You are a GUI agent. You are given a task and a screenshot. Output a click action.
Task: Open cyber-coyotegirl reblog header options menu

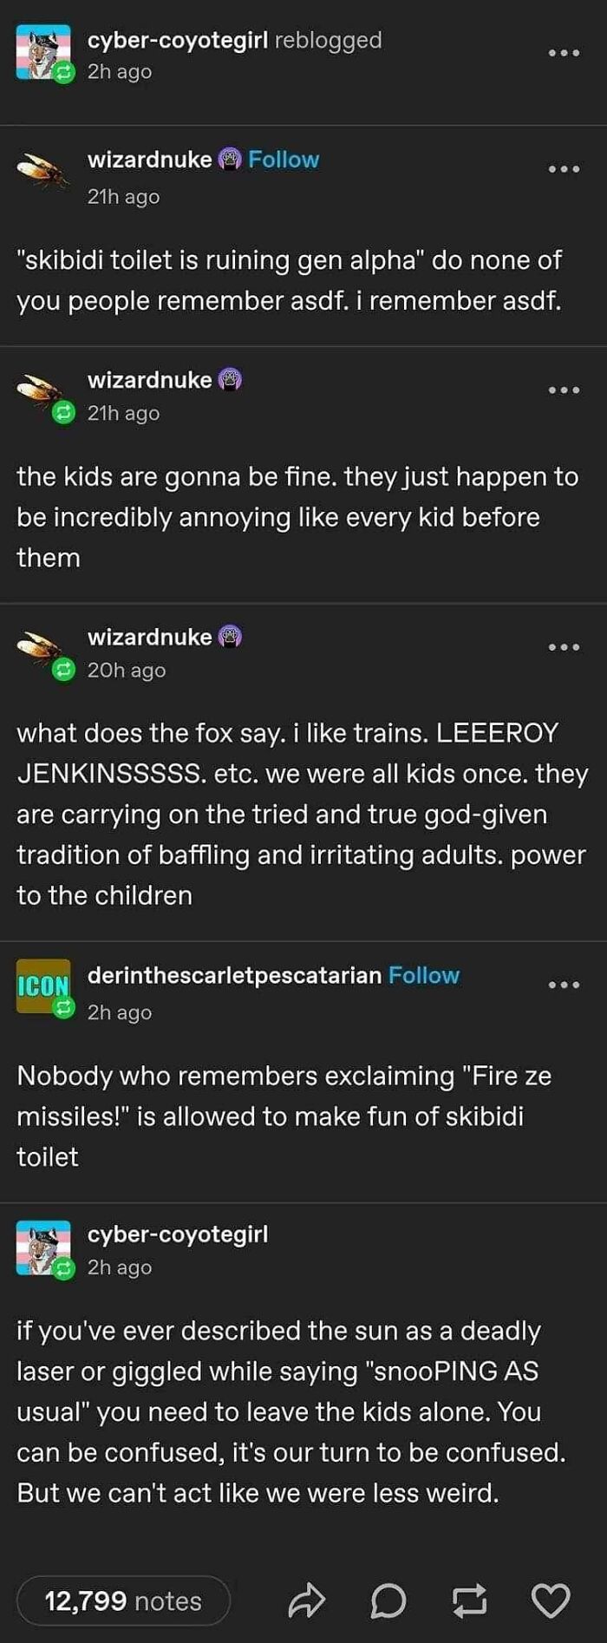[564, 54]
